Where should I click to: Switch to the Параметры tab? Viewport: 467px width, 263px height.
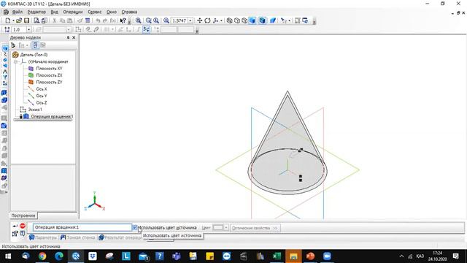(x=43, y=237)
